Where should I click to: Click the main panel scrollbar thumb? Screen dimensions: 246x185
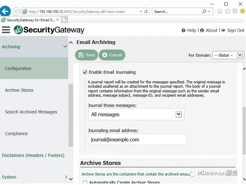click(244, 130)
